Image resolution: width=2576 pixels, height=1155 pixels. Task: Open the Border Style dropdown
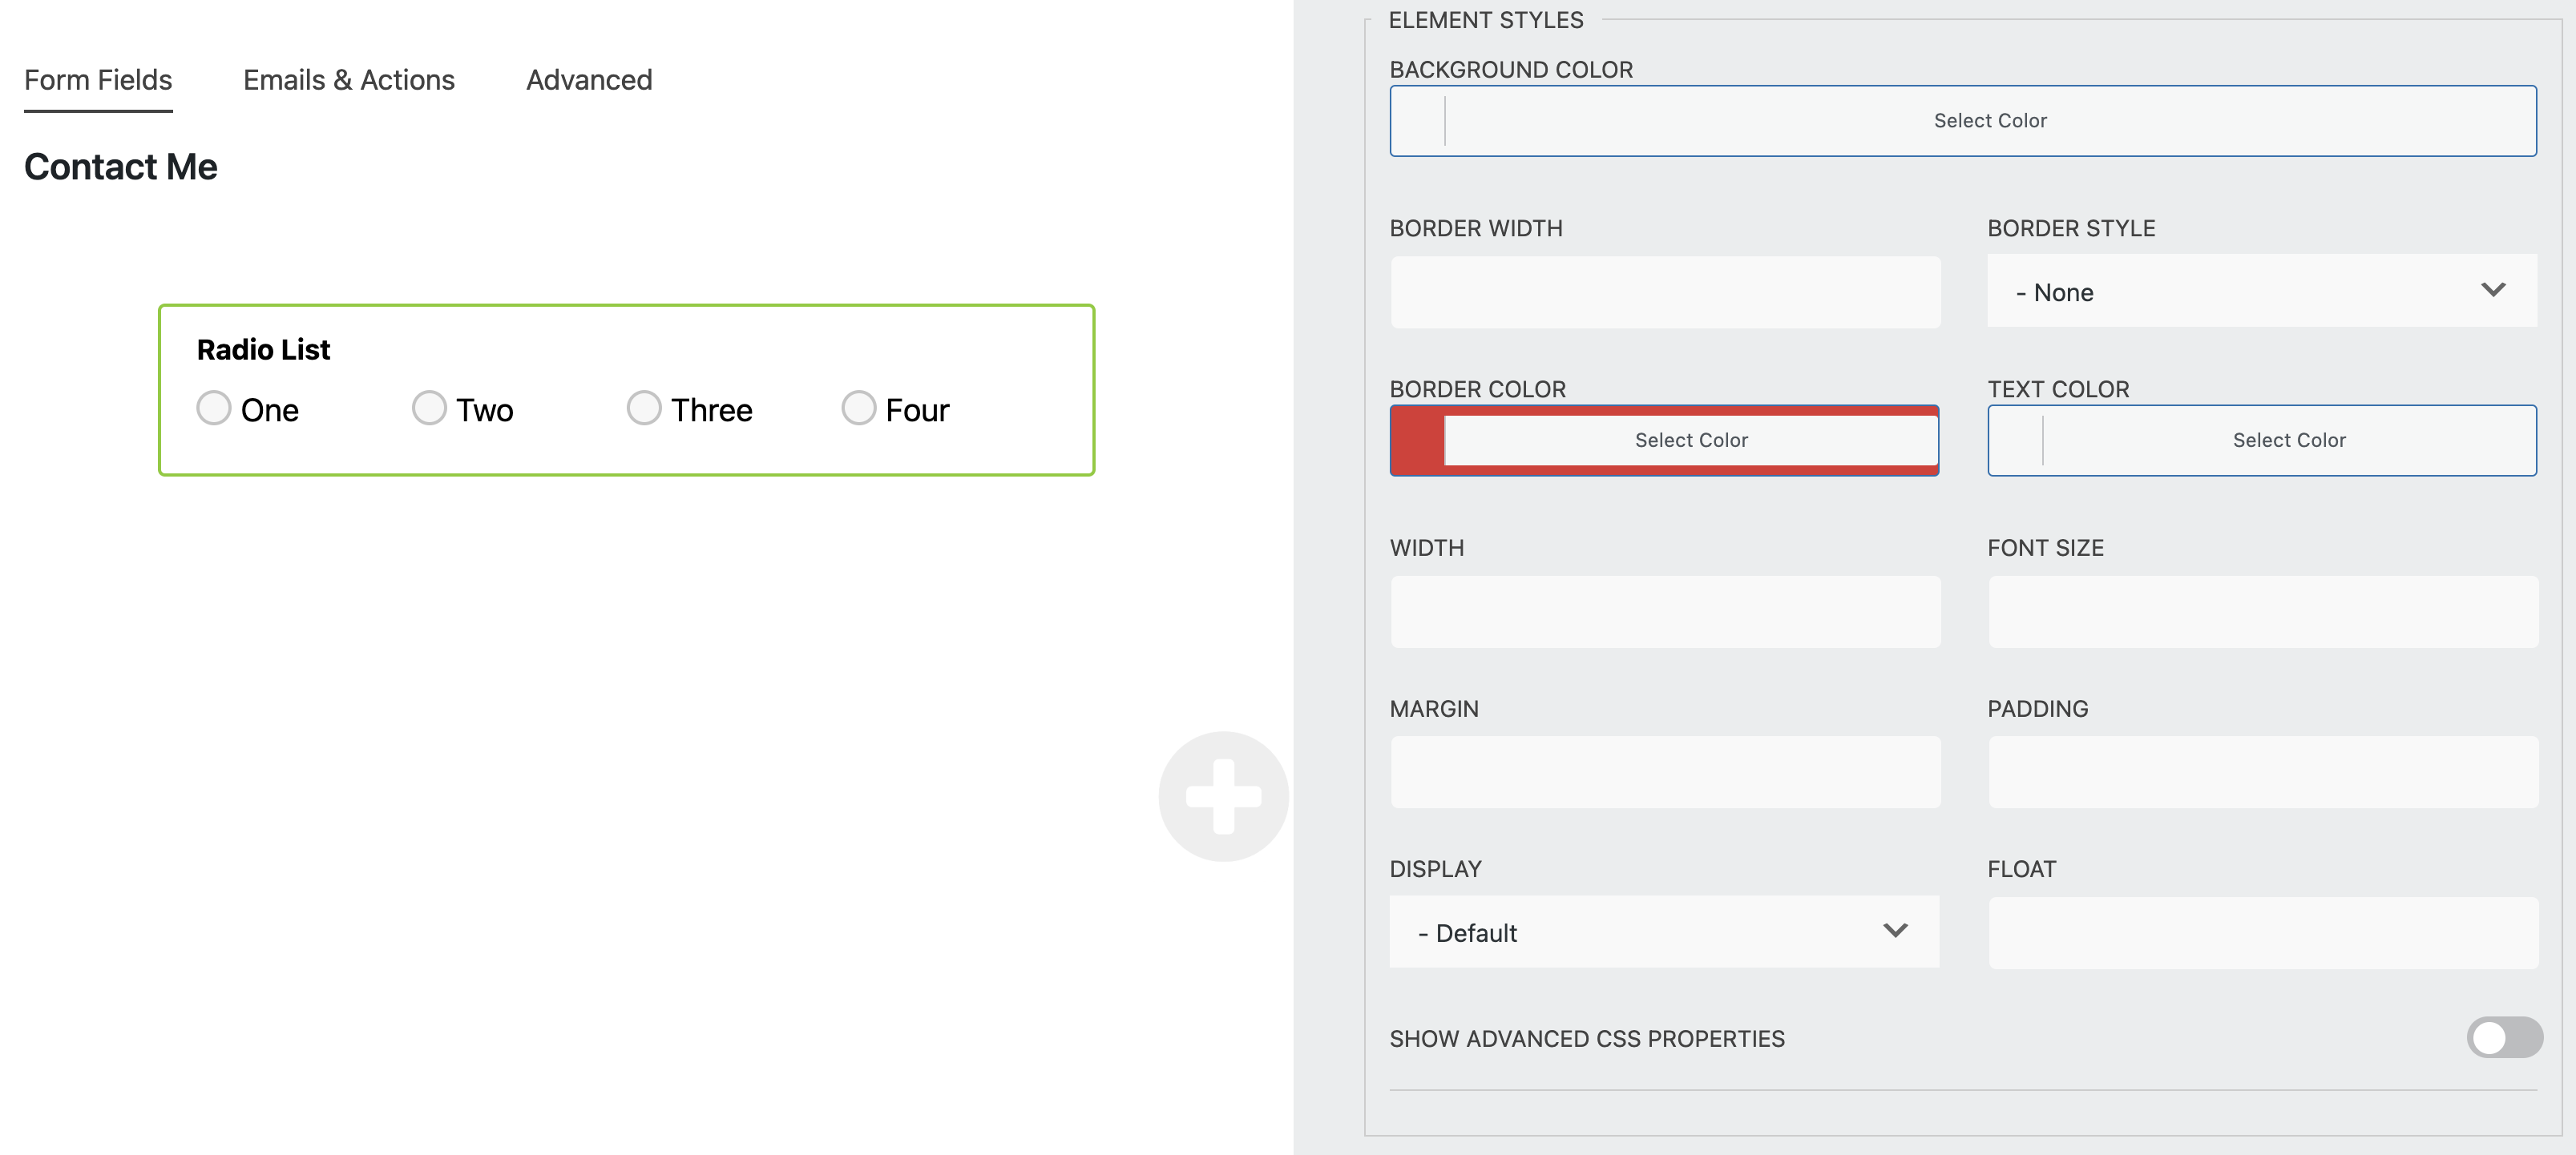2262,292
